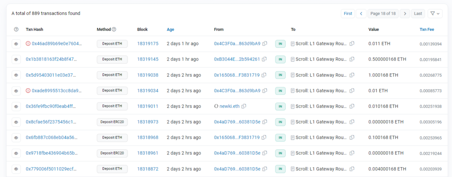This screenshot has width=452, height=177.
Task: Open address 0xB3044E...2b594261
Action: pyautogui.click(x=237, y=59)
